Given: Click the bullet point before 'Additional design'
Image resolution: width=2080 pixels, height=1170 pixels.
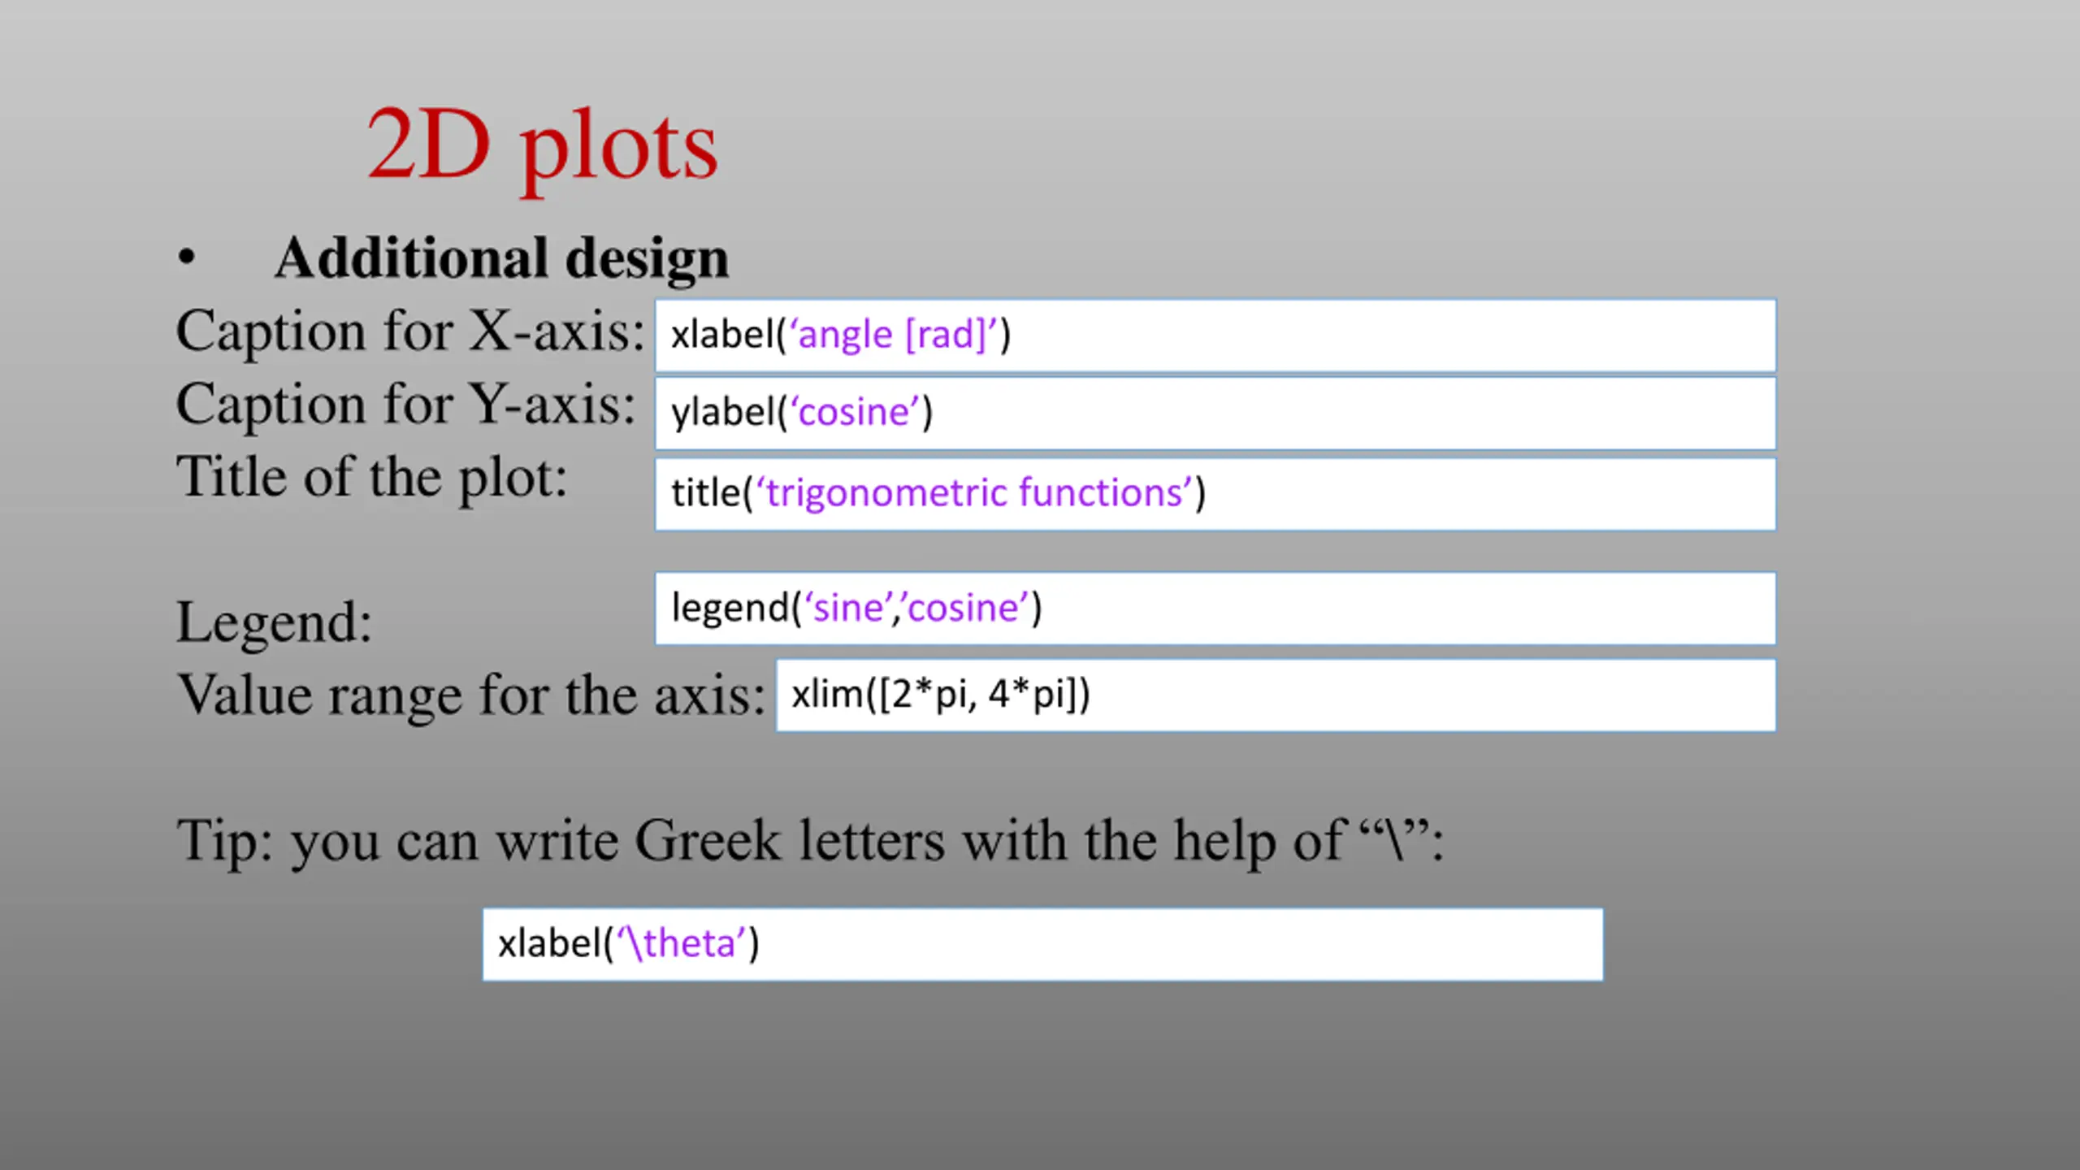Looking at the screenshot, I should 187,258.
